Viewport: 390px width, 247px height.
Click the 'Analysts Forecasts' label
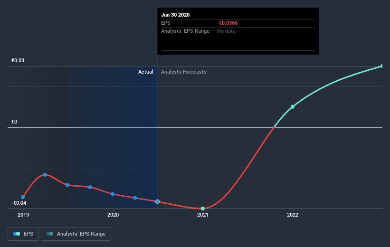pyautogui.click(x=183, y=72)
